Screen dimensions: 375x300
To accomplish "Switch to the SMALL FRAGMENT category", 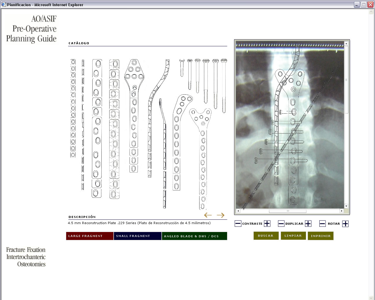I will (137, 236).
